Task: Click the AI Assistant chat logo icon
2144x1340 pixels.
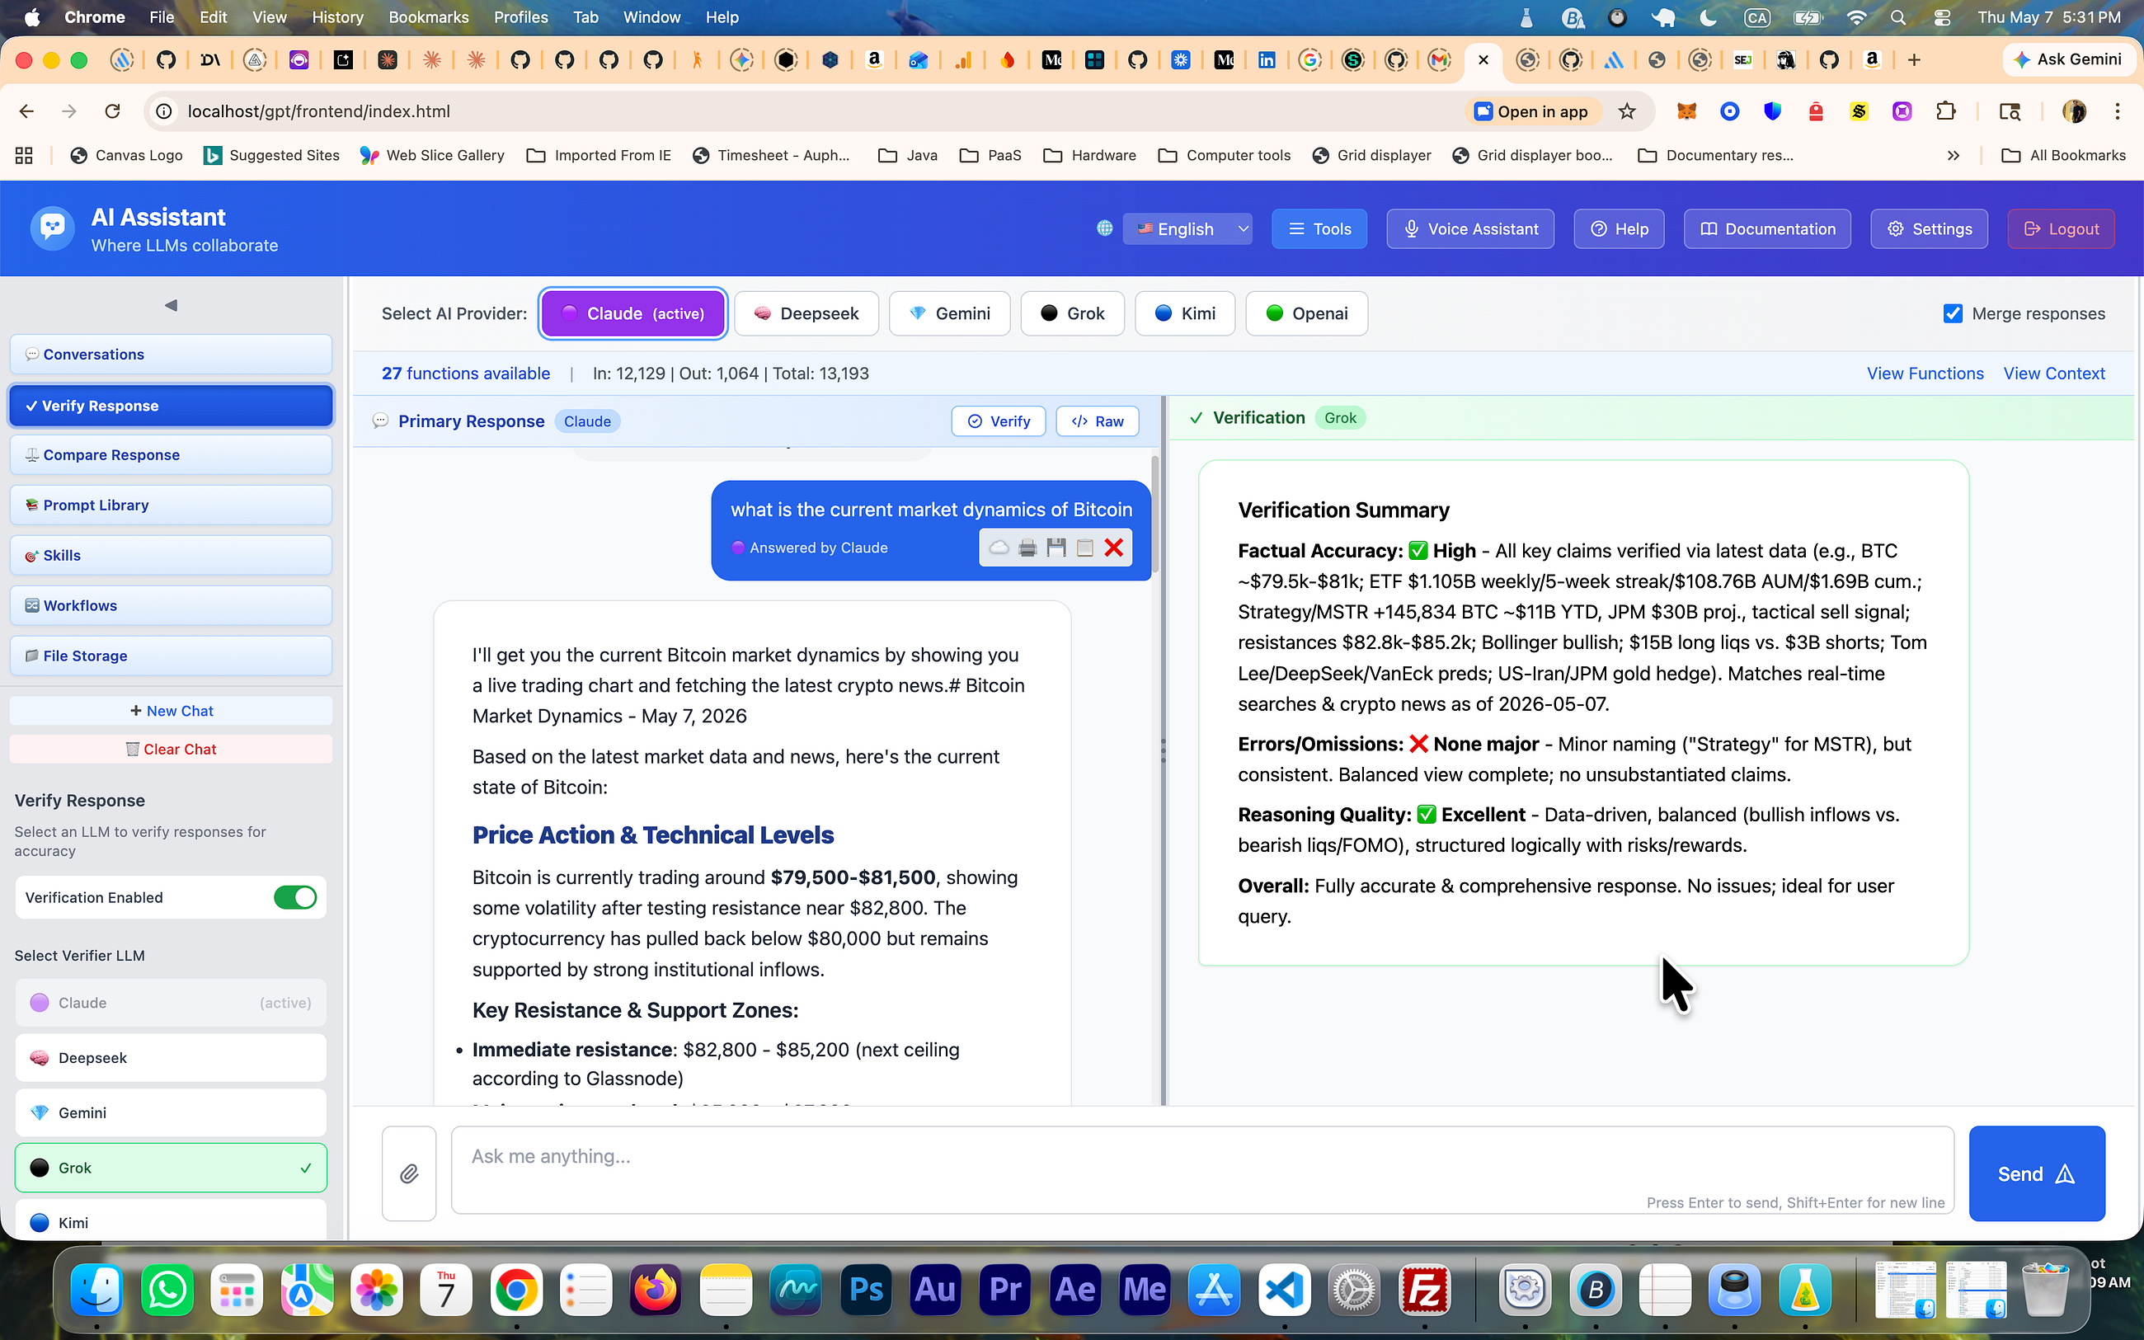Action: click(52, 228)
